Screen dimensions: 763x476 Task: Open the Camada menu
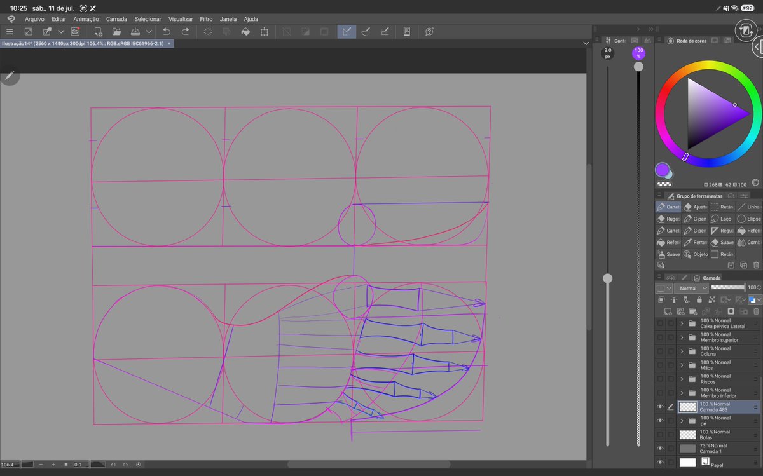[116, 19]
